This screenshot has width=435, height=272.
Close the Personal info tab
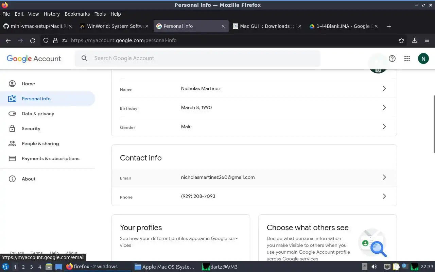tap(223, 26)
